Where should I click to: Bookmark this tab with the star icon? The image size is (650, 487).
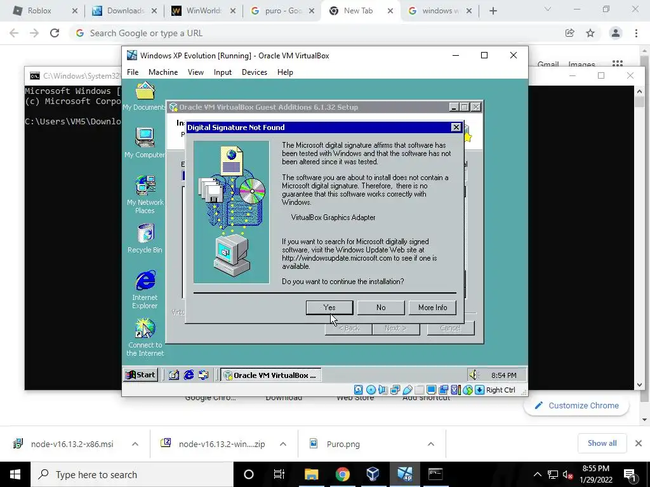coord(590,33)
